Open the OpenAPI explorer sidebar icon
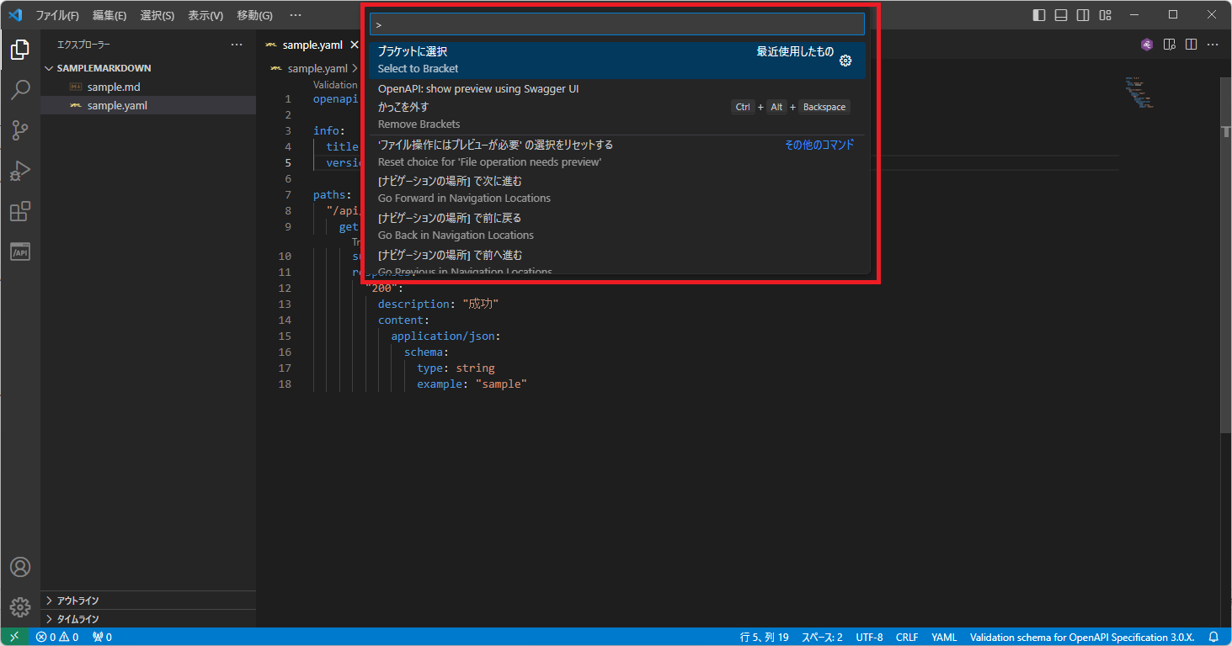 coord(19,251)
